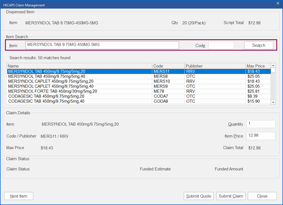
Task: Click the Item search text field
Action: pyautogui.click(x=102, y=45)
